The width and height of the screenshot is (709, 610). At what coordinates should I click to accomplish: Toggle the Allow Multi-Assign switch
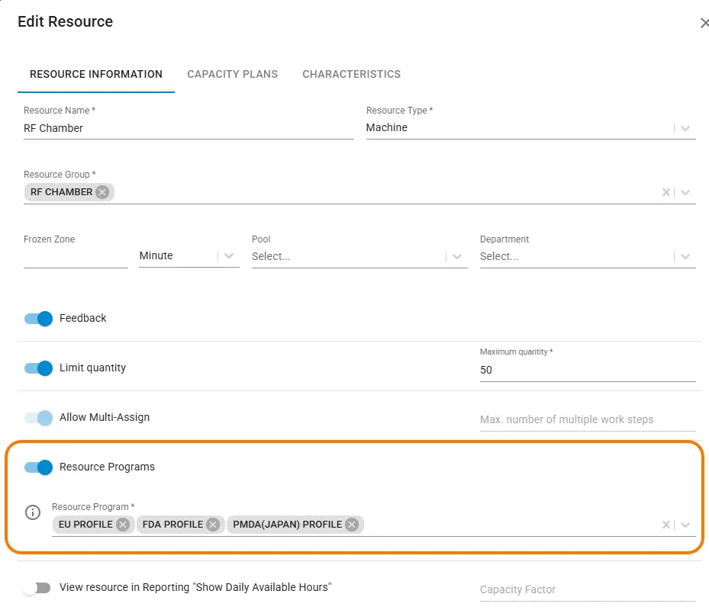click(38, 418)
